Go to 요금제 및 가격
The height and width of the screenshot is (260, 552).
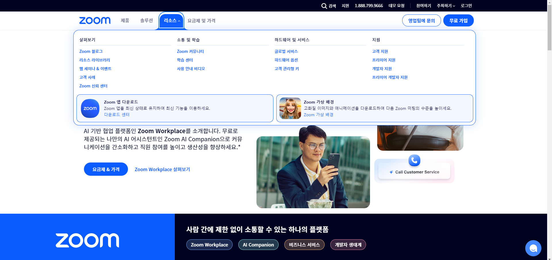[x=201, y=21]
